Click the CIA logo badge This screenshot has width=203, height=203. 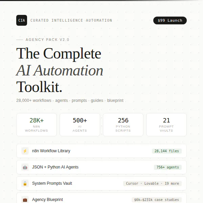pyautogui.click(x=22, y=20)
